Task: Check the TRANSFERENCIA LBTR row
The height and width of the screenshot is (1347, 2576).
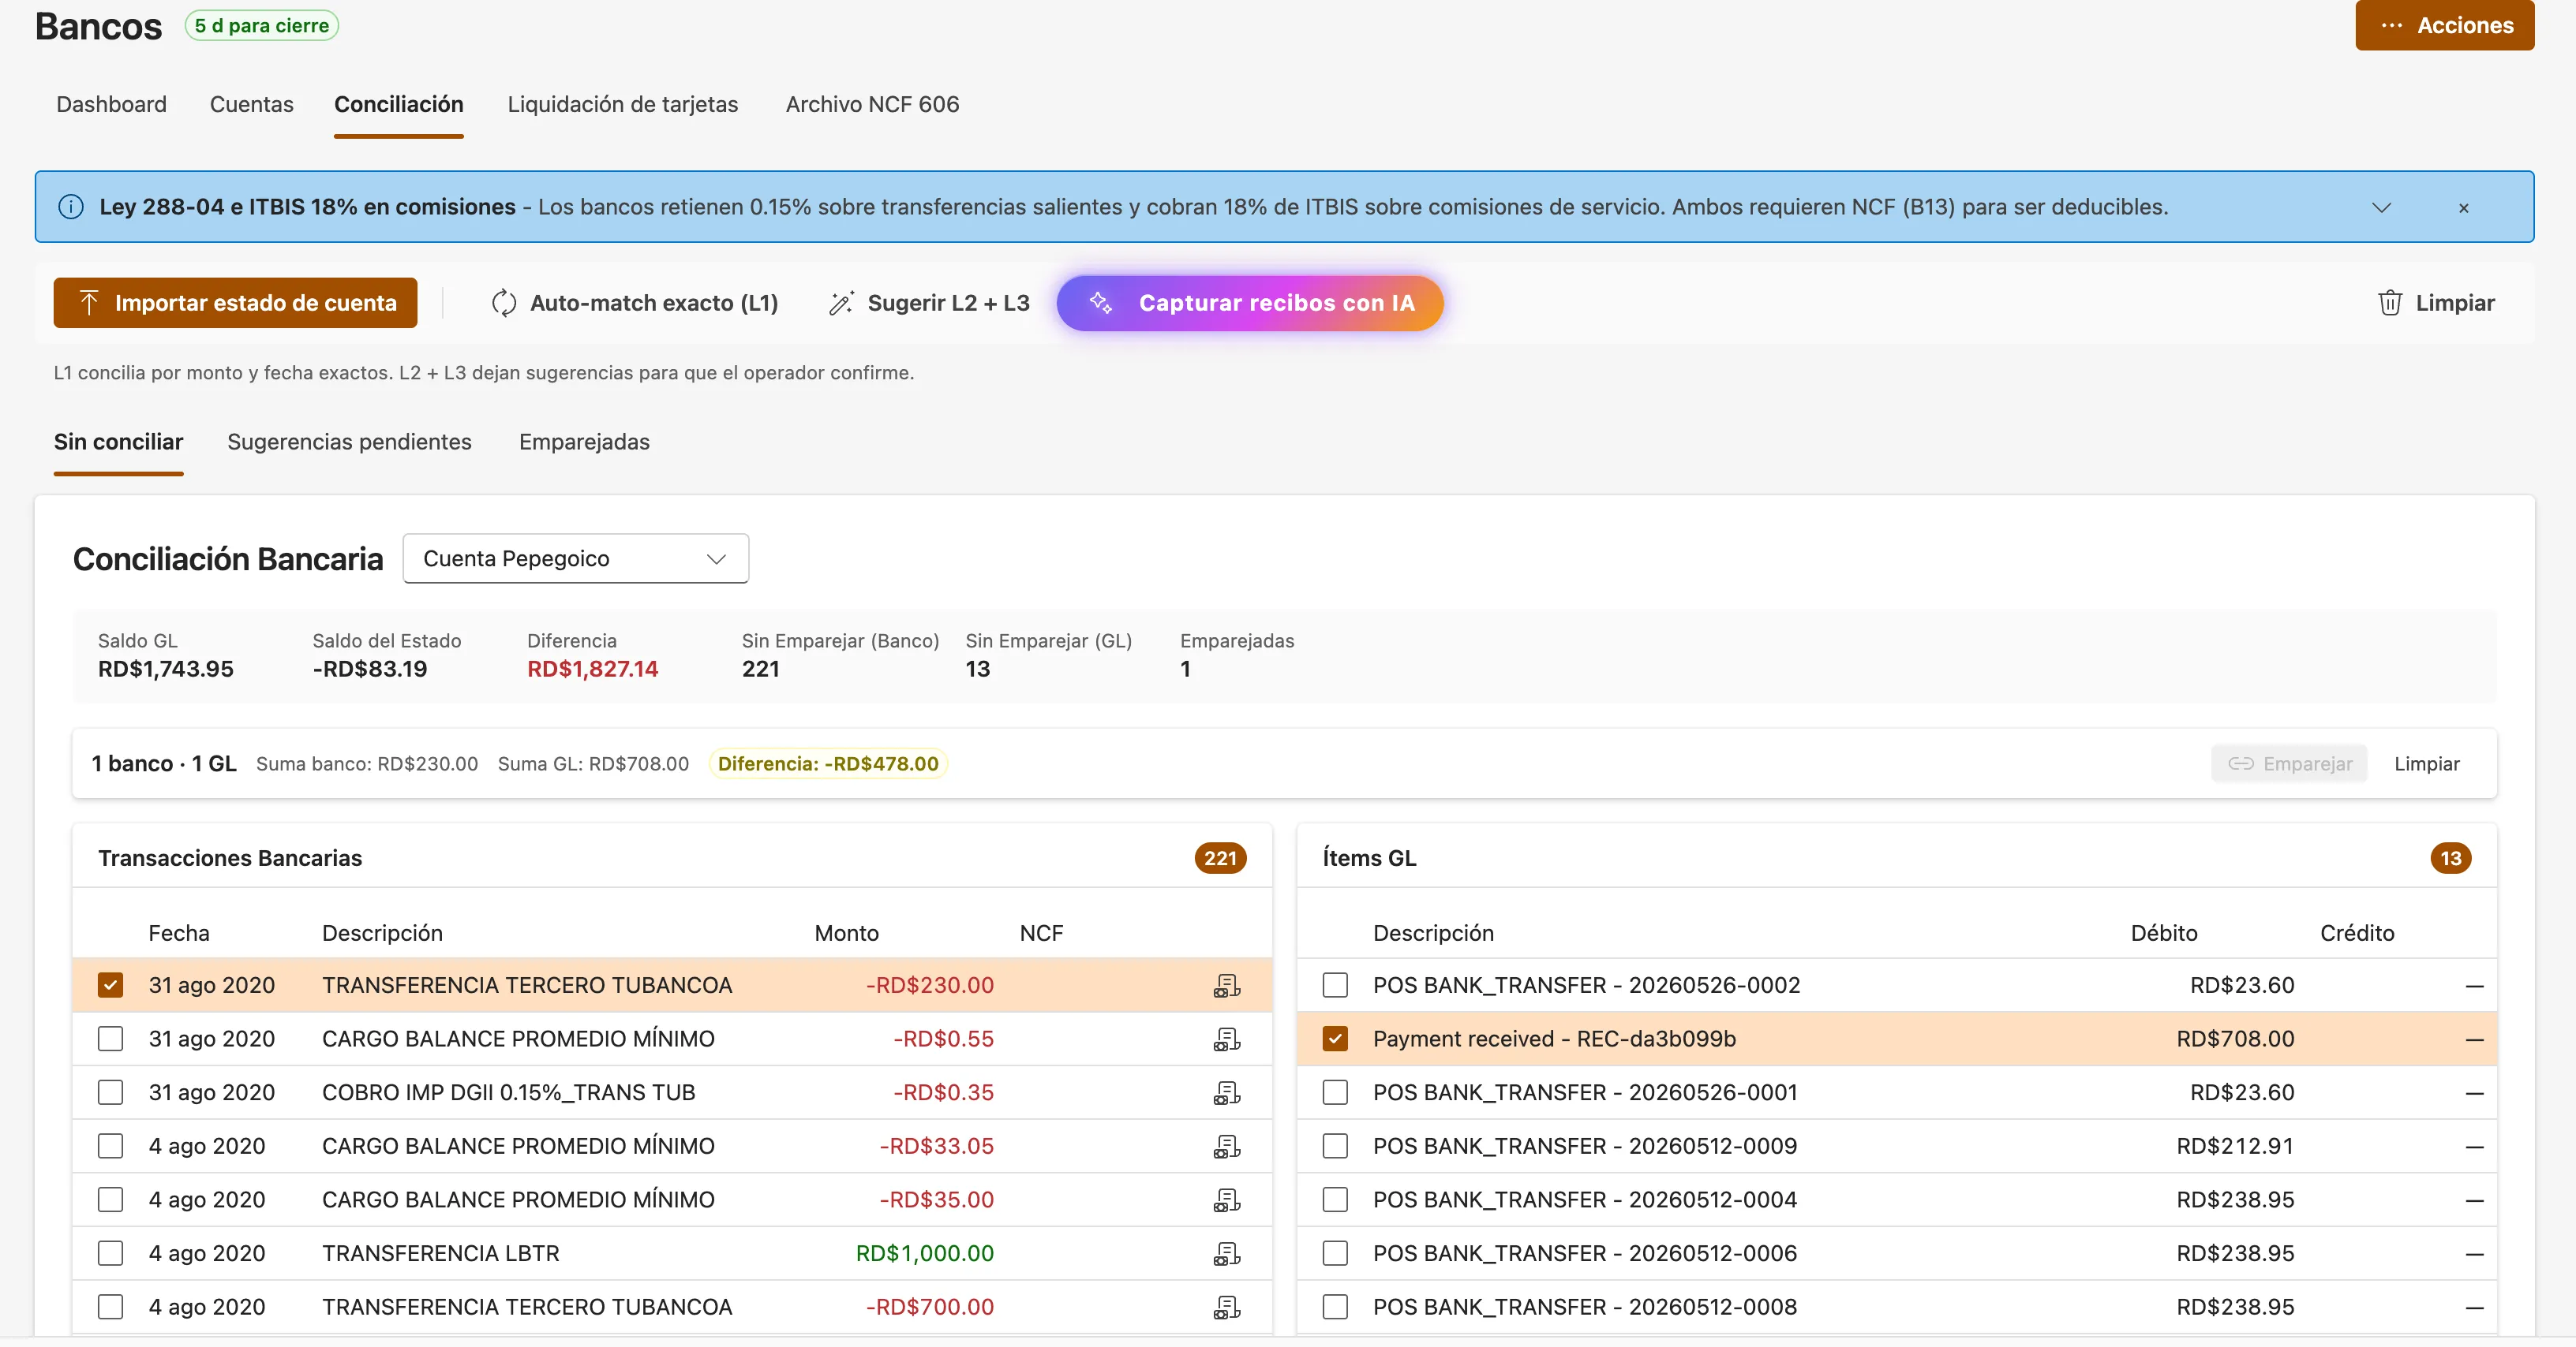Action: [111, 1254]
